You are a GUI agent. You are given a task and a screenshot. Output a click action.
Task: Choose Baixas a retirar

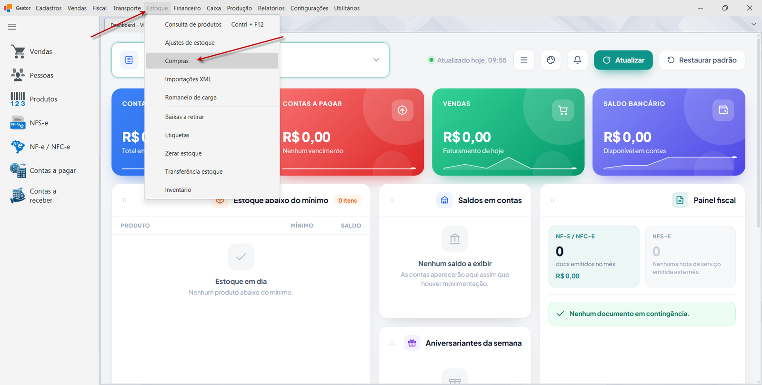tap(212, 117)
